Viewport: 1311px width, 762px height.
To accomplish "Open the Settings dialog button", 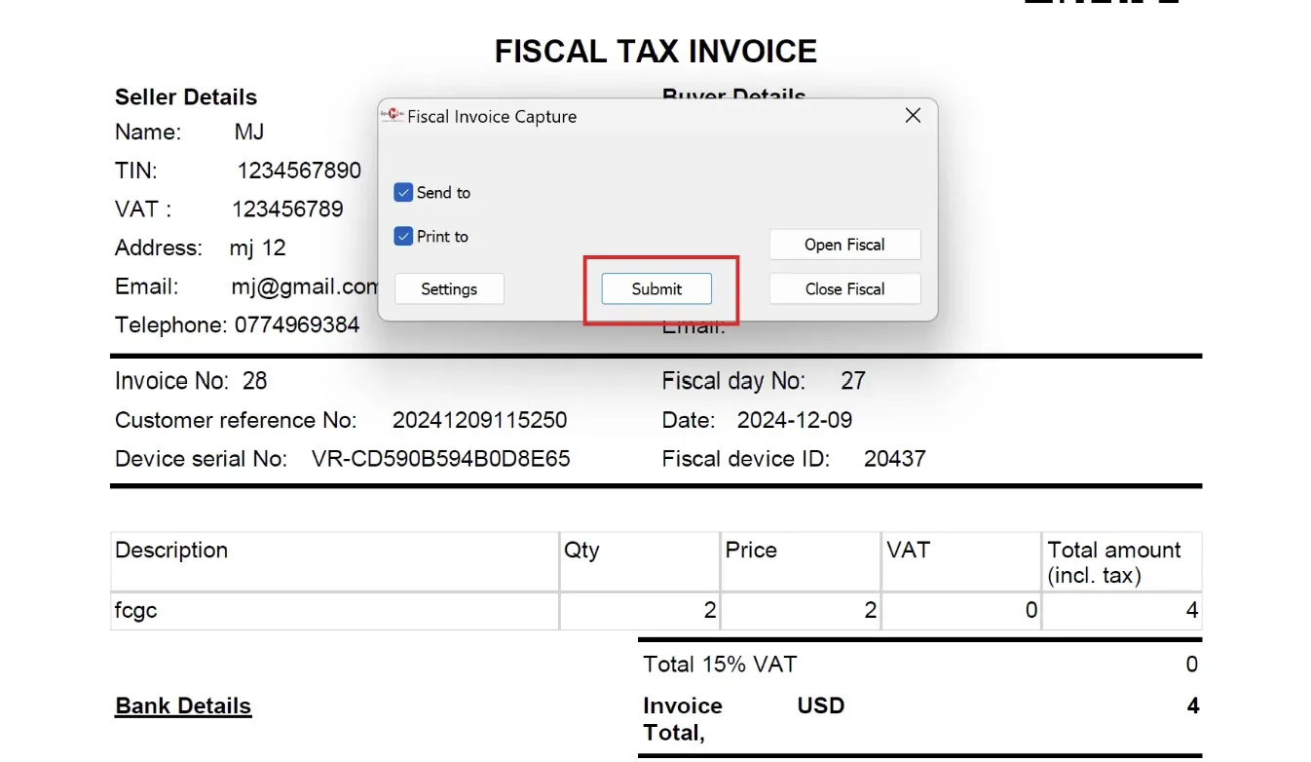I will pos(449,289).
